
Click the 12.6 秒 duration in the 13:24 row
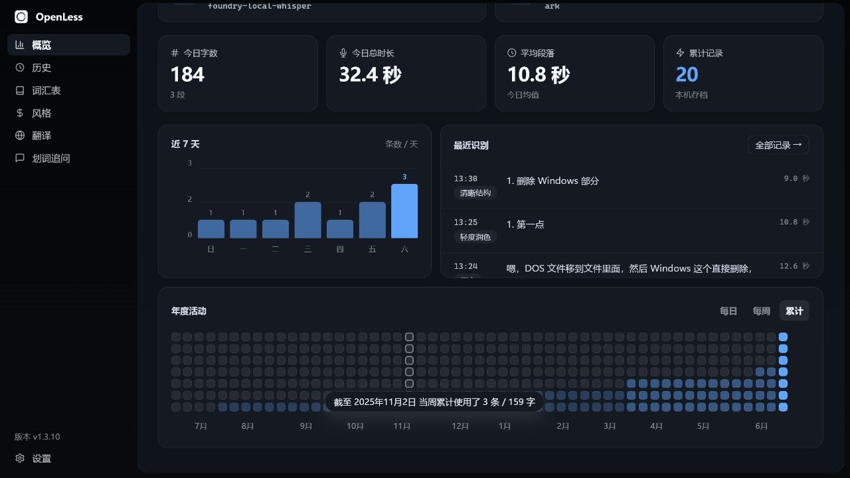coord(794,266)
